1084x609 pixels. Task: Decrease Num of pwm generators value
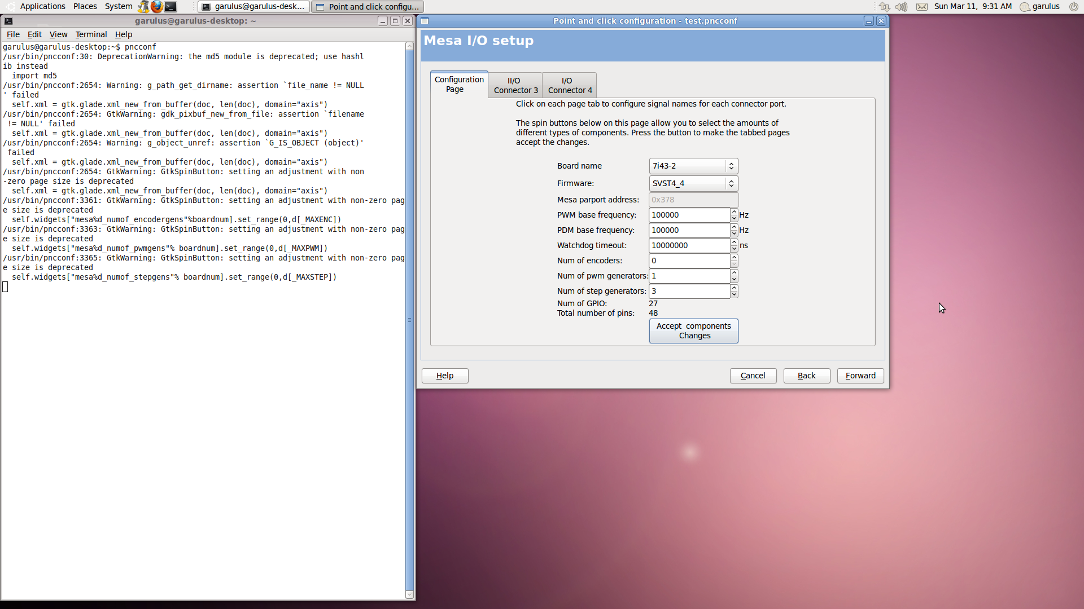point(734,279)
